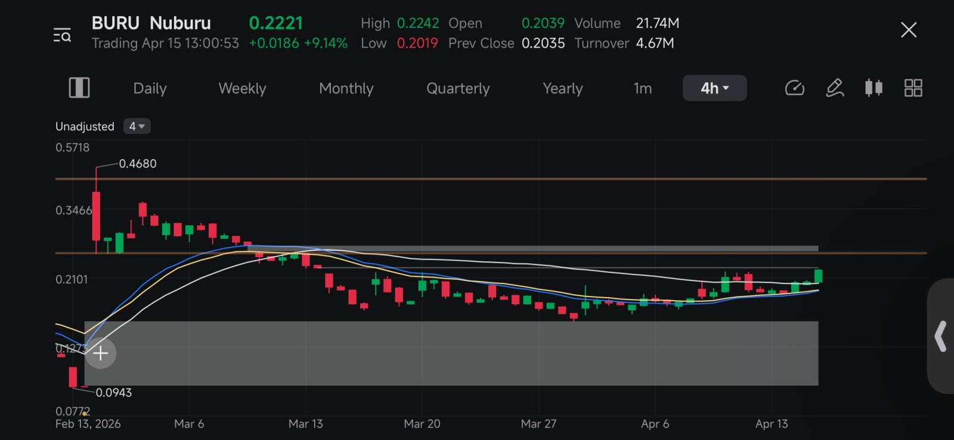Click the Apr 13 date axis label
Viewport: 954px width, 440px height.
772,424
